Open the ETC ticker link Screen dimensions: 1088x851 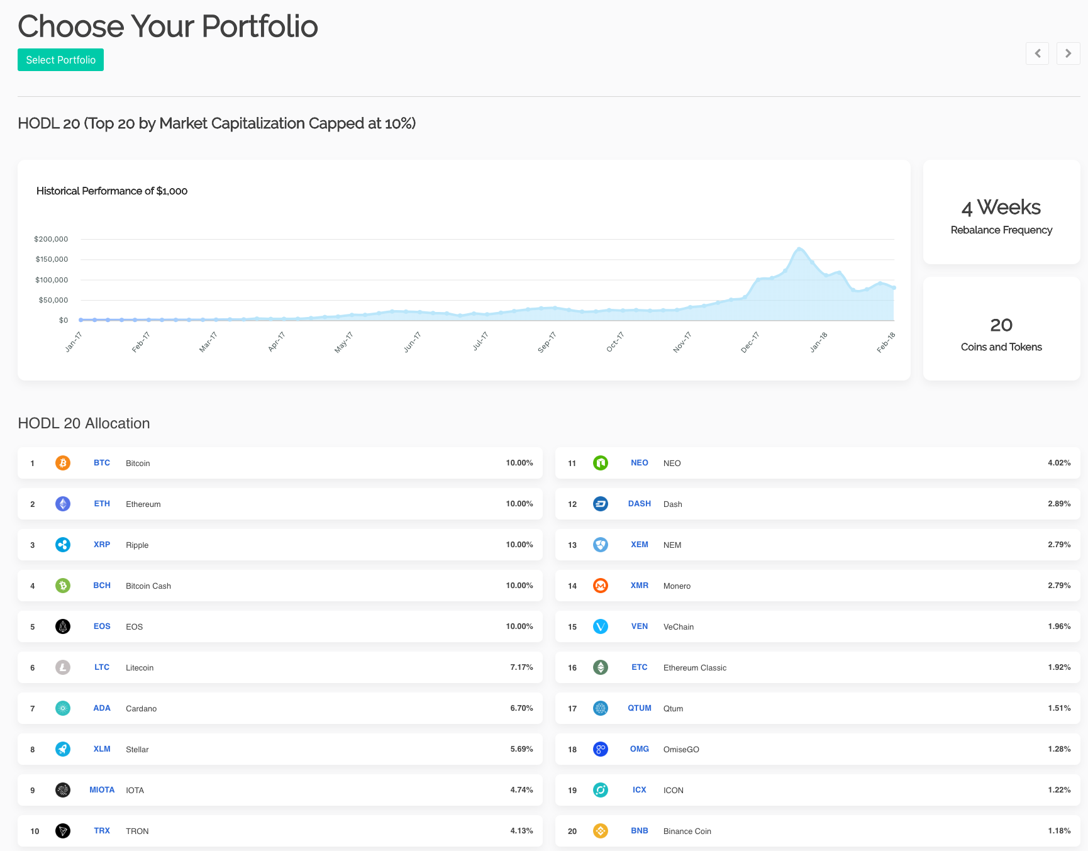(640, 667)
